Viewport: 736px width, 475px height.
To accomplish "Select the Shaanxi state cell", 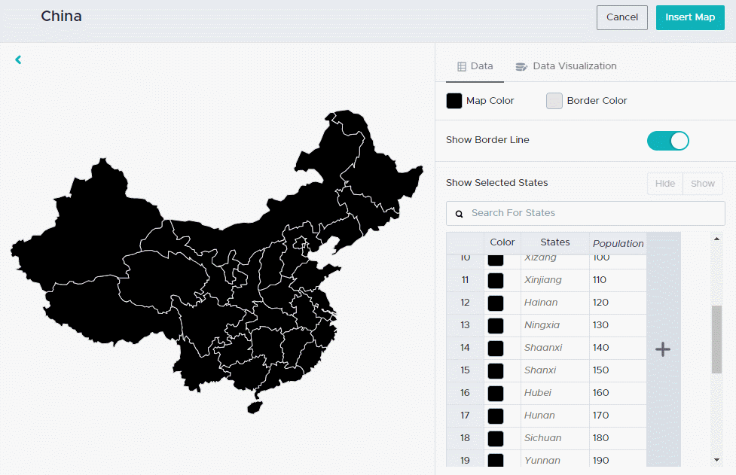I will point(554,348).
